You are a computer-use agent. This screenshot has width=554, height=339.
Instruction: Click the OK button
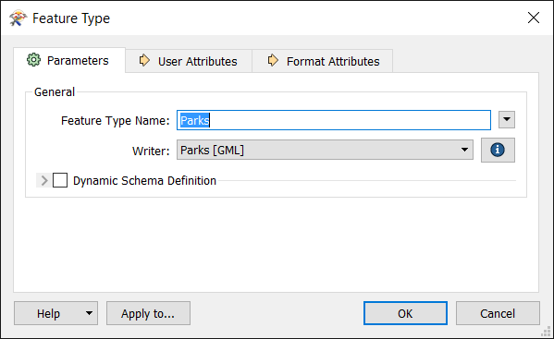coord(405,313)
